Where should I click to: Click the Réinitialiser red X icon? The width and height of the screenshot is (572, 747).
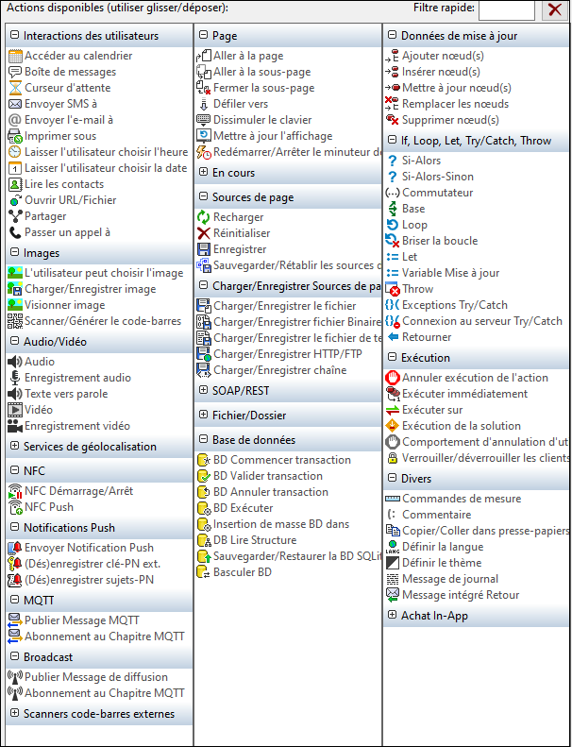pos(204,233)
